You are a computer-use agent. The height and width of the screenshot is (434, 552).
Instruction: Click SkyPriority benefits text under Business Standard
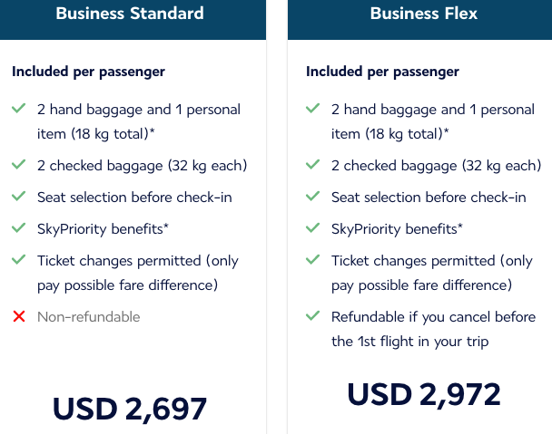tap(103, 229)
